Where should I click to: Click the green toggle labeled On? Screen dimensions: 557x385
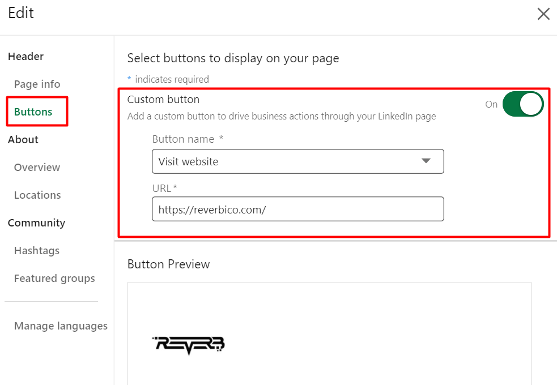click(522, 104)
